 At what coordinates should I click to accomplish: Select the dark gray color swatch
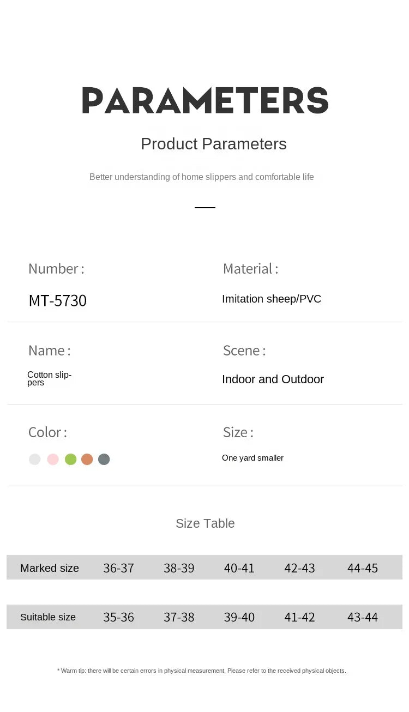point(104,459)
